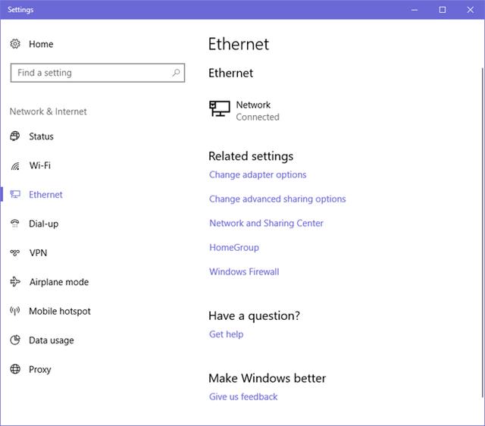Open Airplane mode settings
This screenshot has width=485, height=426.
click(x=59, y=282)
